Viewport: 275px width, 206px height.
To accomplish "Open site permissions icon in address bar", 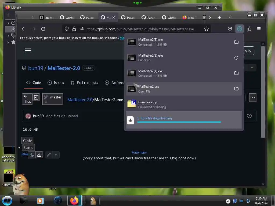I will pos(82,29).
